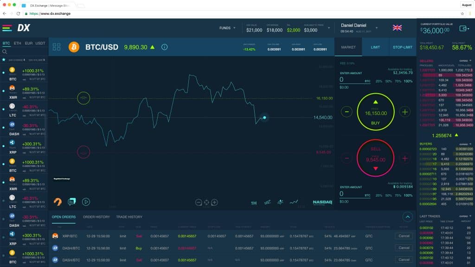Image resolution: width=475 pixels, height=267 pixels.
Task: Zoom out of the chart with minus icon
Action: click(199, 202)
